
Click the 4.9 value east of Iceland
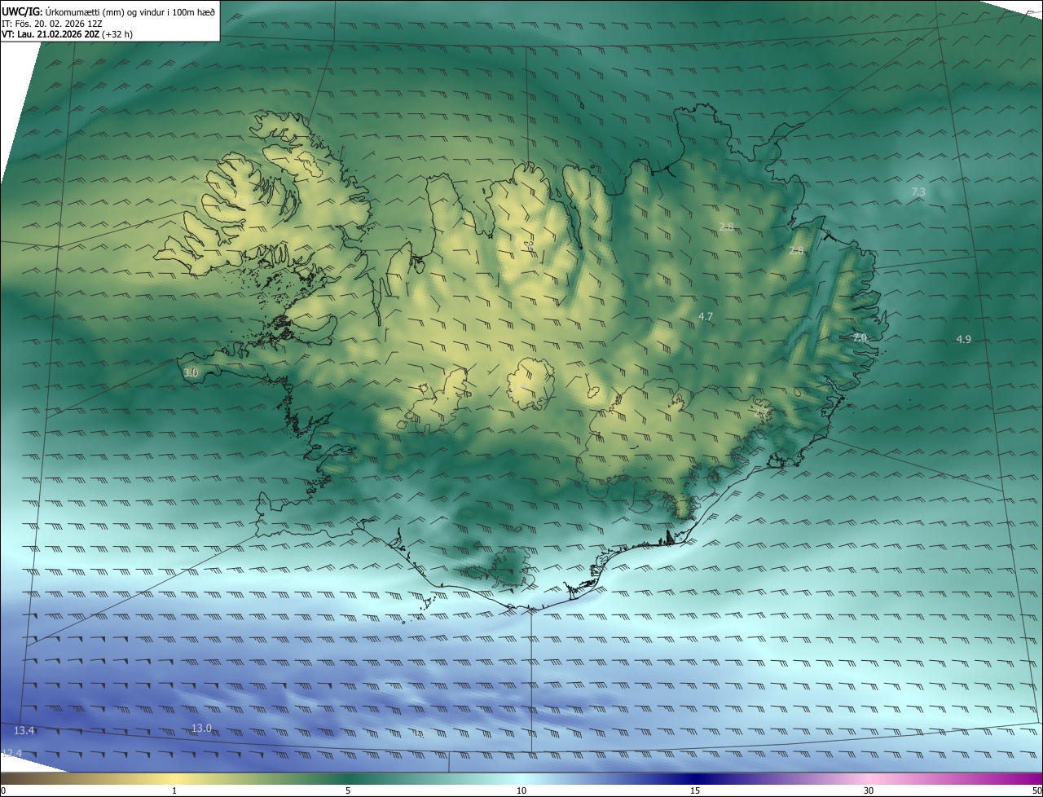tap(963, 339)
